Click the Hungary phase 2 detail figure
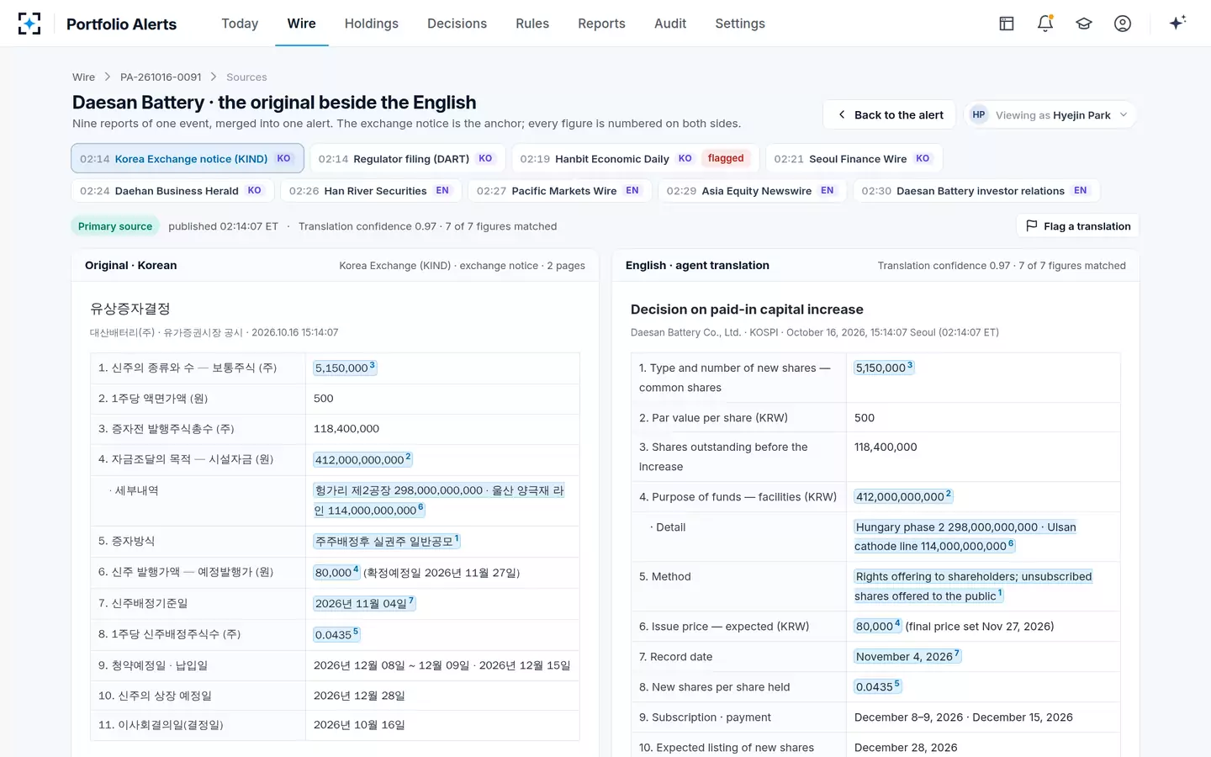 tap(965, 537)
